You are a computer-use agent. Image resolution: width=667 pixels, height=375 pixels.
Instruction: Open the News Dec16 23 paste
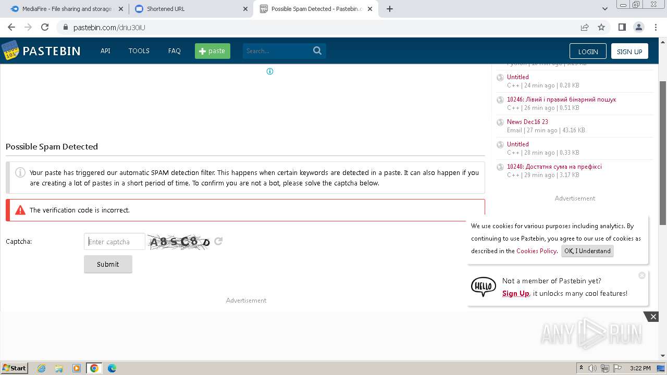coord(527,122)
